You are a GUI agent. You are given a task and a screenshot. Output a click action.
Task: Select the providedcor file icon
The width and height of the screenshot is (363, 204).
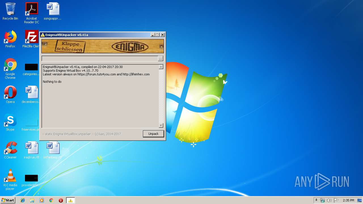pyautogui.click(x=31, y=181)
